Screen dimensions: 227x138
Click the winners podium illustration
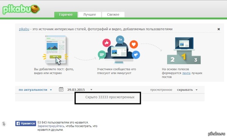click(184, 51)
